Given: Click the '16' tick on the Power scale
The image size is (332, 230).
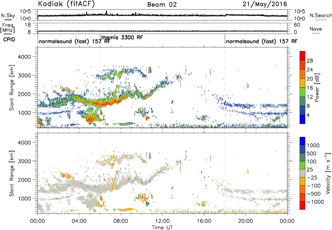Looking at the screenshot, I should pos(310,88).
